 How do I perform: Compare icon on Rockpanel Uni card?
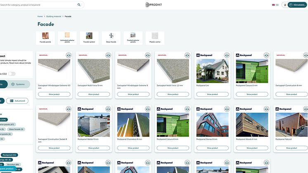click(227, 55)
